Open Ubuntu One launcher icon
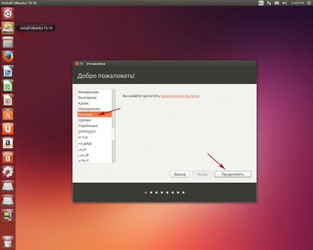313x250 pixels. click(8, 129)
